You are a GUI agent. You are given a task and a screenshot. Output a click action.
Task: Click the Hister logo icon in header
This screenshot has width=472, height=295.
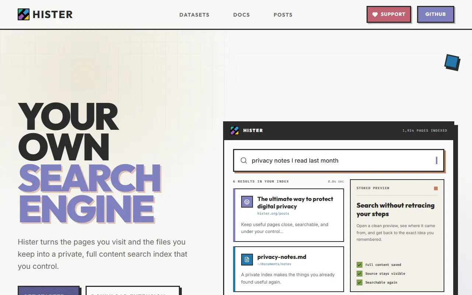[x=24, y=14]
